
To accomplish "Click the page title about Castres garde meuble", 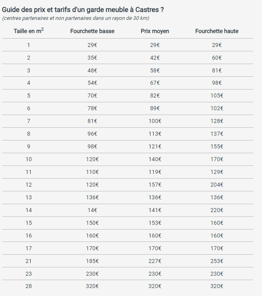I will click(x=83, y=10).
